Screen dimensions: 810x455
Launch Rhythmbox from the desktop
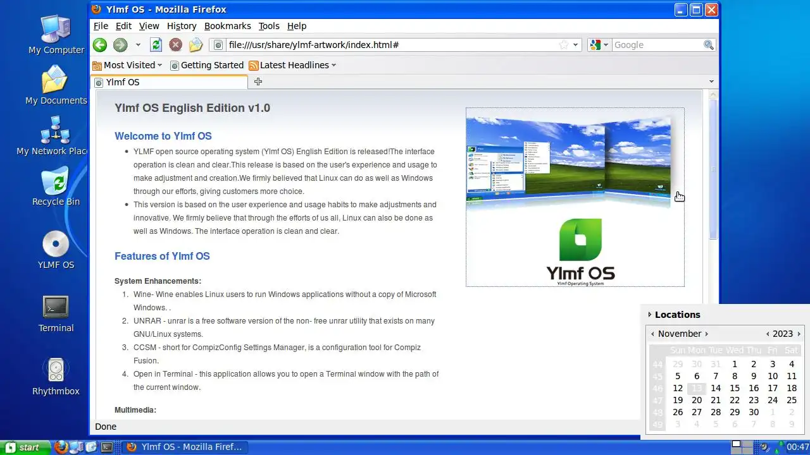pyautogui.click(x=56, y=377)
